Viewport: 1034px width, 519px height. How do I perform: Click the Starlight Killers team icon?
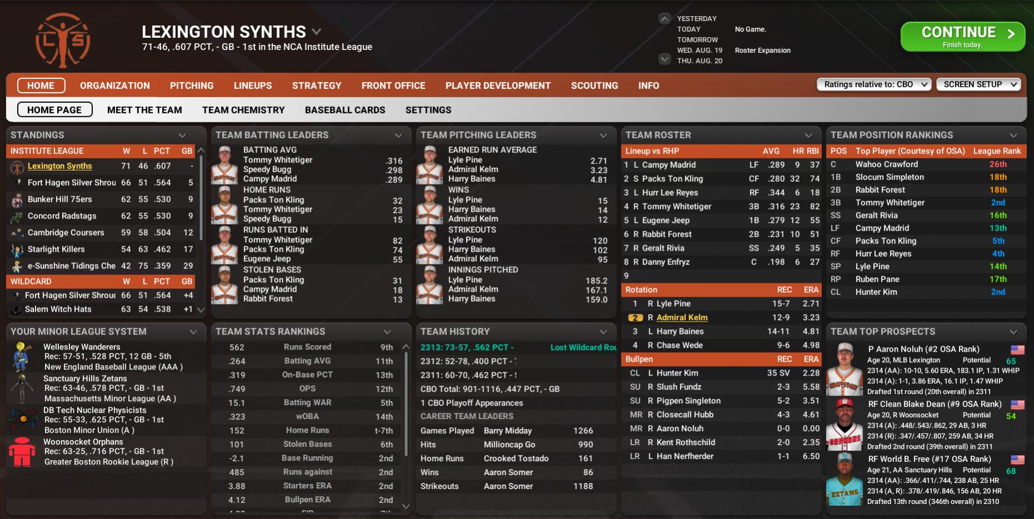pos(17,249)
